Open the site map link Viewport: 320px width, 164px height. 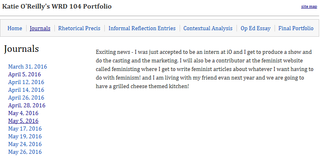(309, 7)
